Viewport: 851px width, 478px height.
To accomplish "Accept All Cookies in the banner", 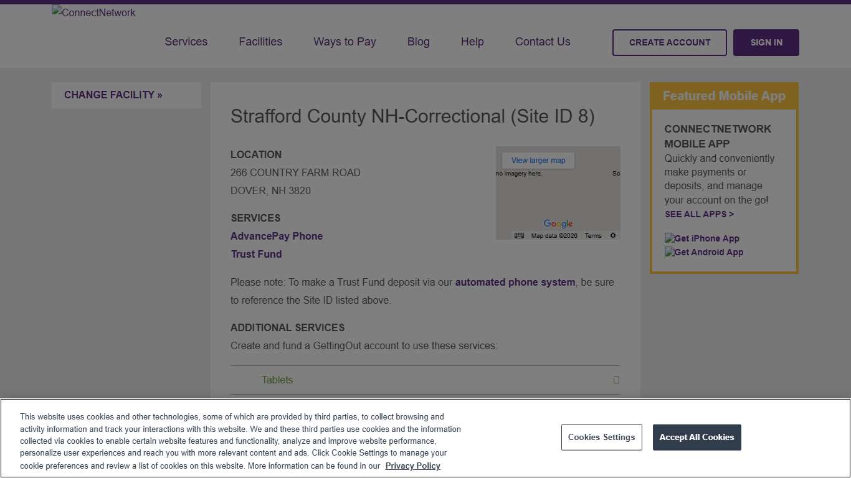I will pos(696,437).
